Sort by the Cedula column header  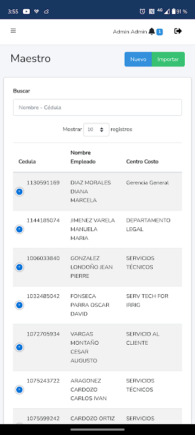pos(27,161)
